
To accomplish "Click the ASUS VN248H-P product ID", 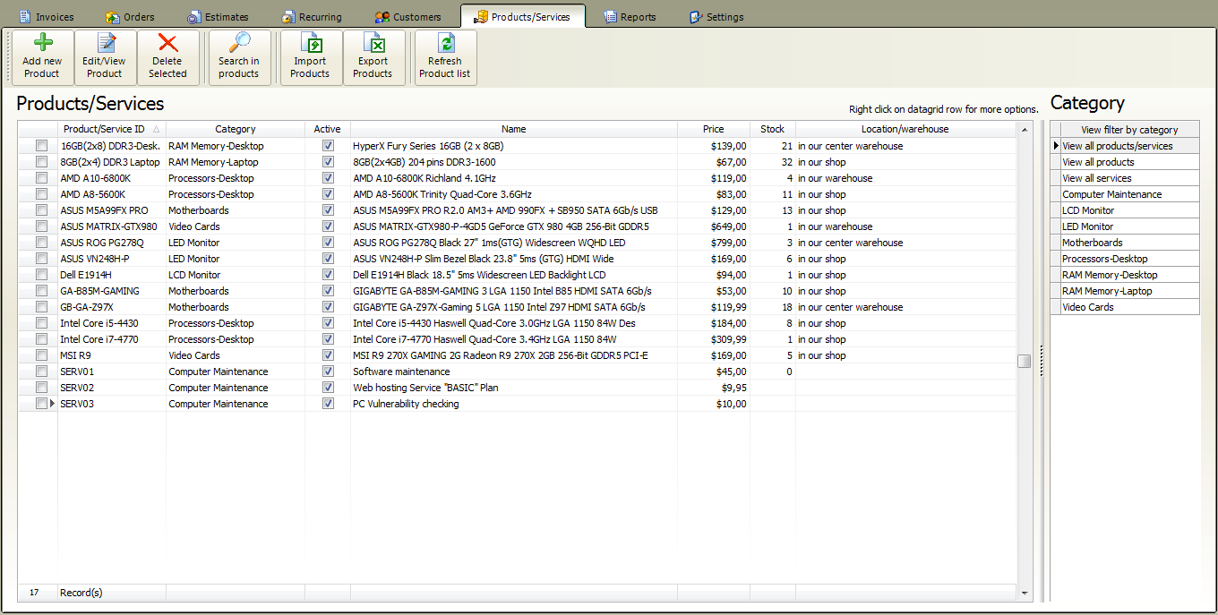I will [112, 259].
